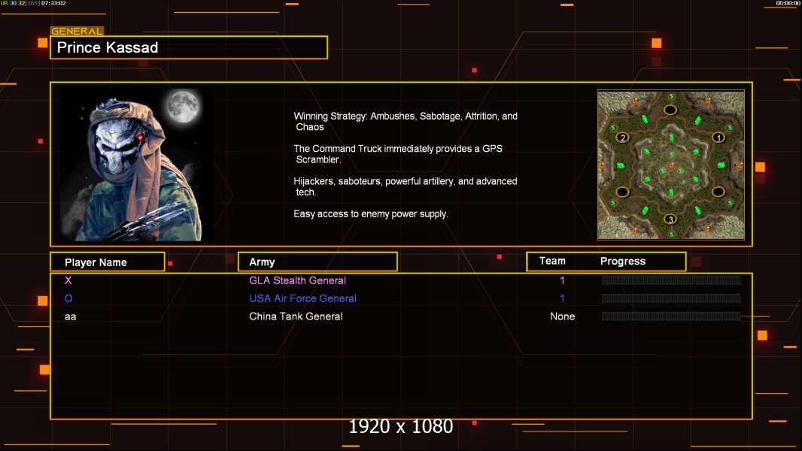This screenshot has height=451, width=802.
Task: Select player name aa
Action: click(x=71, y=316)
